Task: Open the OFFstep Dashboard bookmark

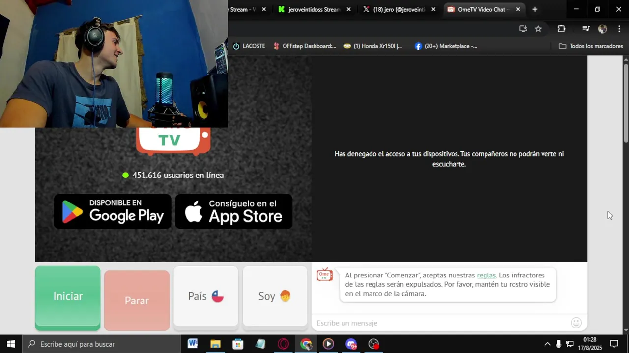Action: point(304,46)
